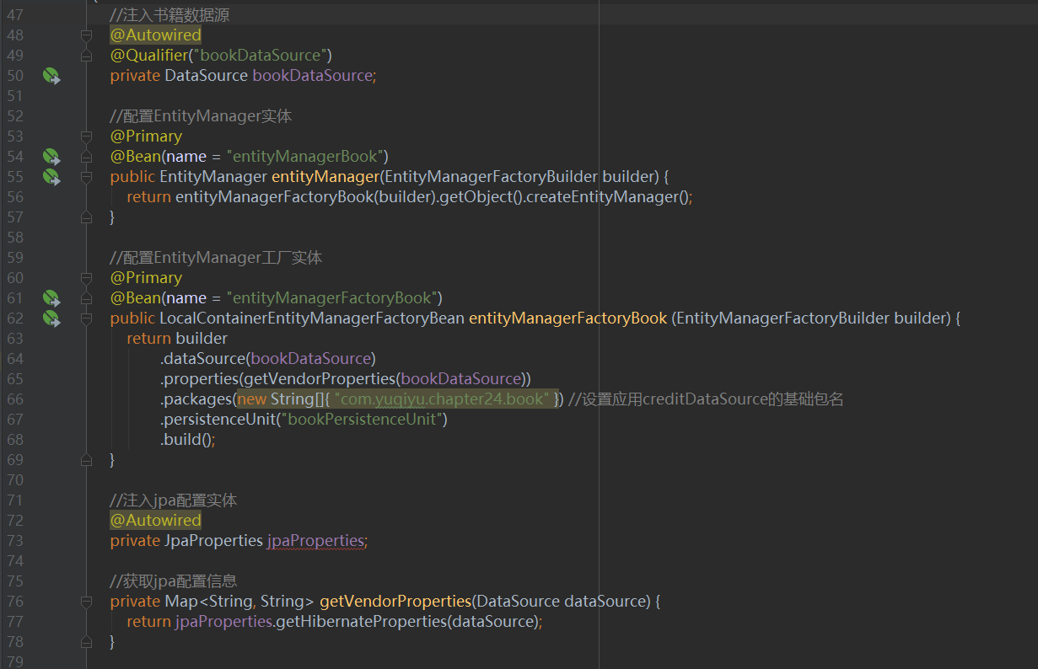Click line number 70 in the gutter
Image resolution: width=1038 pixels, height=669 pixels.
coord(15,480)
